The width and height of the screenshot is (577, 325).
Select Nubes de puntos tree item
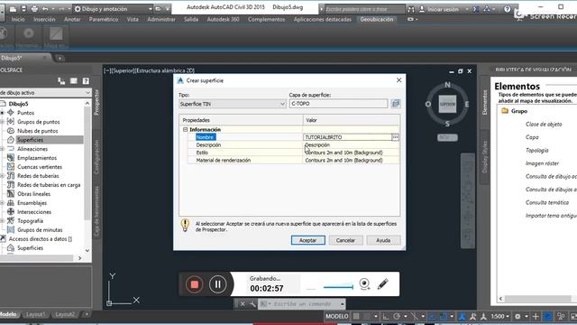37,131
